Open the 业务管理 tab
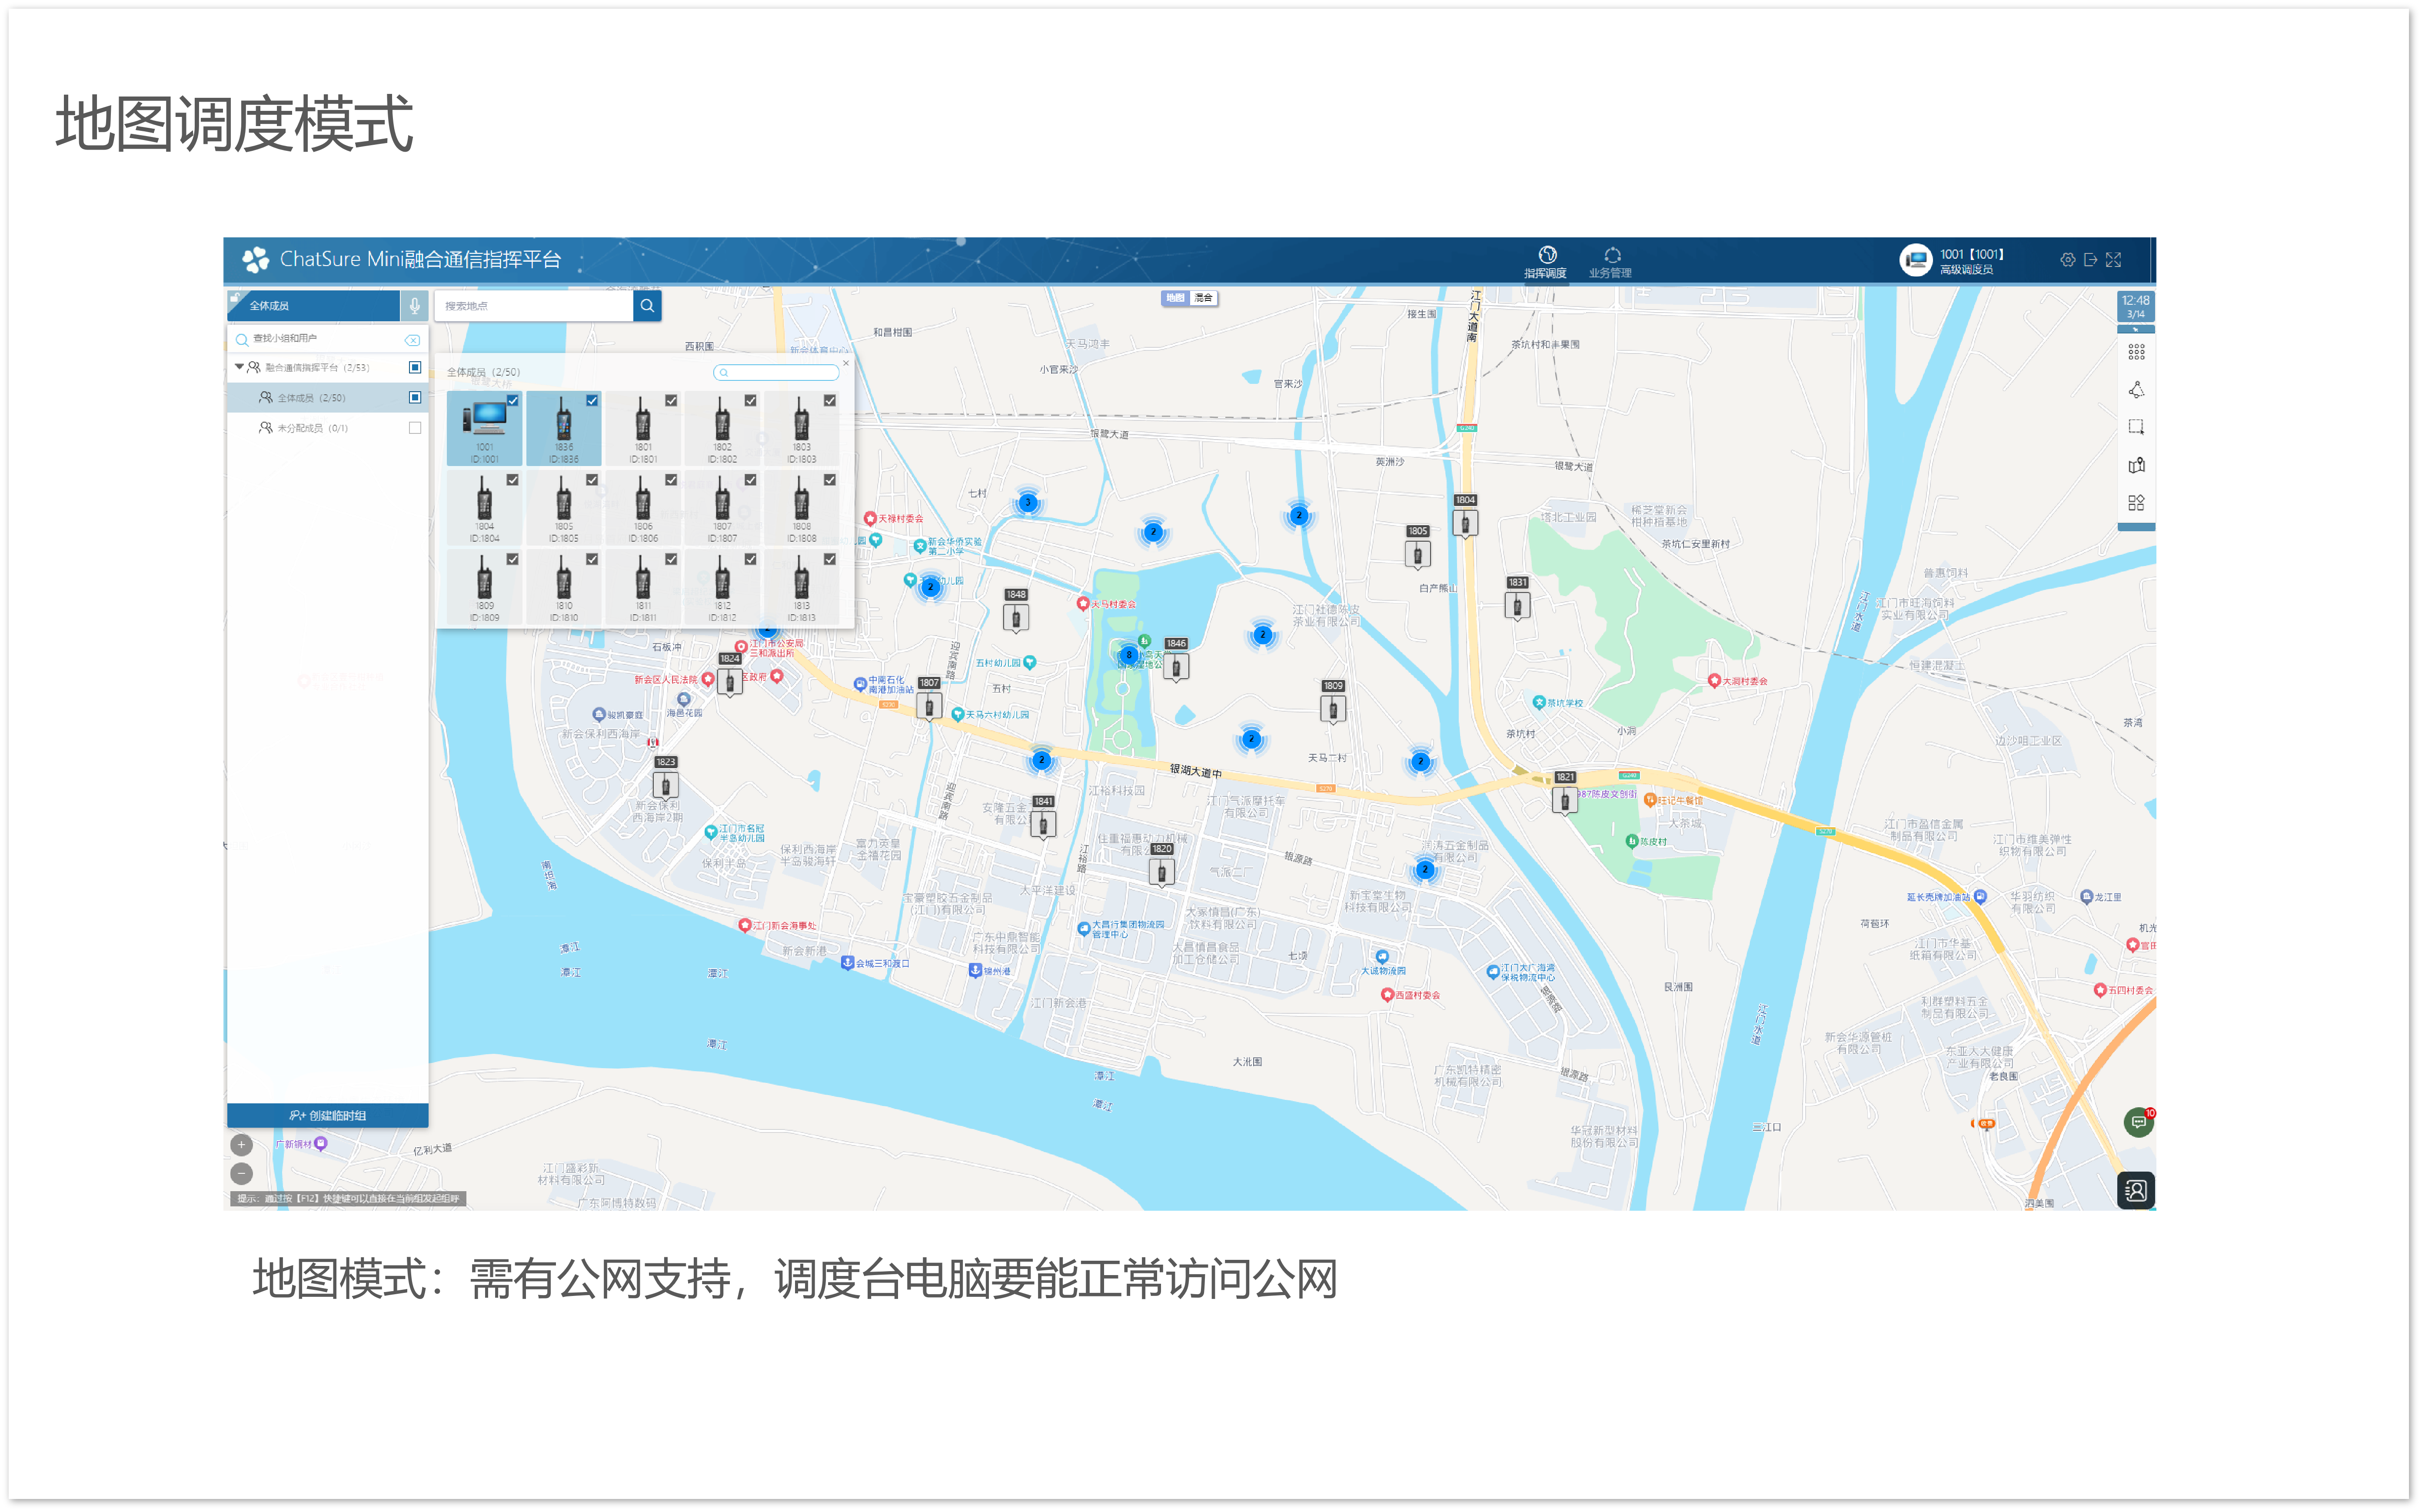 tap(1610, 262)
